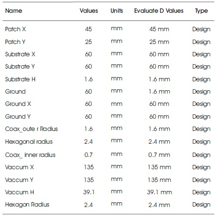Click the Ground Y evaluated value

click(x=159, y=117)
